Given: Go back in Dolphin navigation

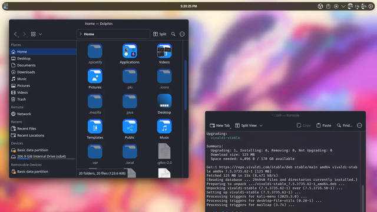Looking at the screenshot, I should (x=16, y=34).
